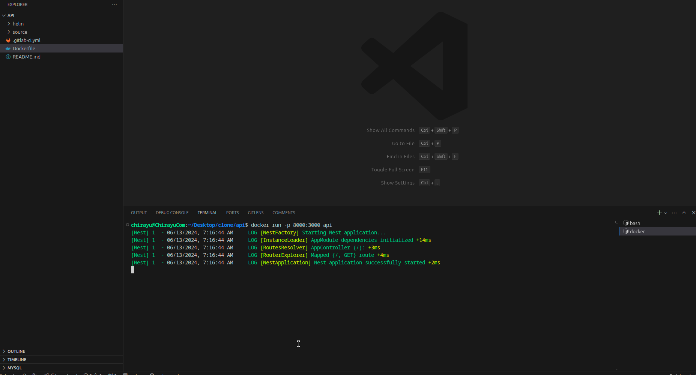Click the NestFactory 'Starting Nest application...' log line
The width and height of the screenshot is (696, 375).
259,232
